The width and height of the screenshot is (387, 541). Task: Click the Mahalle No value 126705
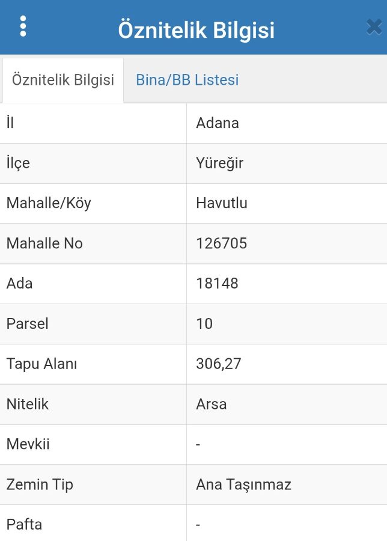coord(221,243)
